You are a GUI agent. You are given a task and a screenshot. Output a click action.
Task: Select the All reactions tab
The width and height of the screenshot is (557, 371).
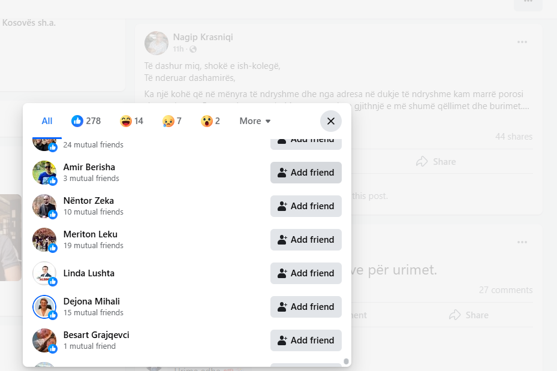(x=47, y=121)
